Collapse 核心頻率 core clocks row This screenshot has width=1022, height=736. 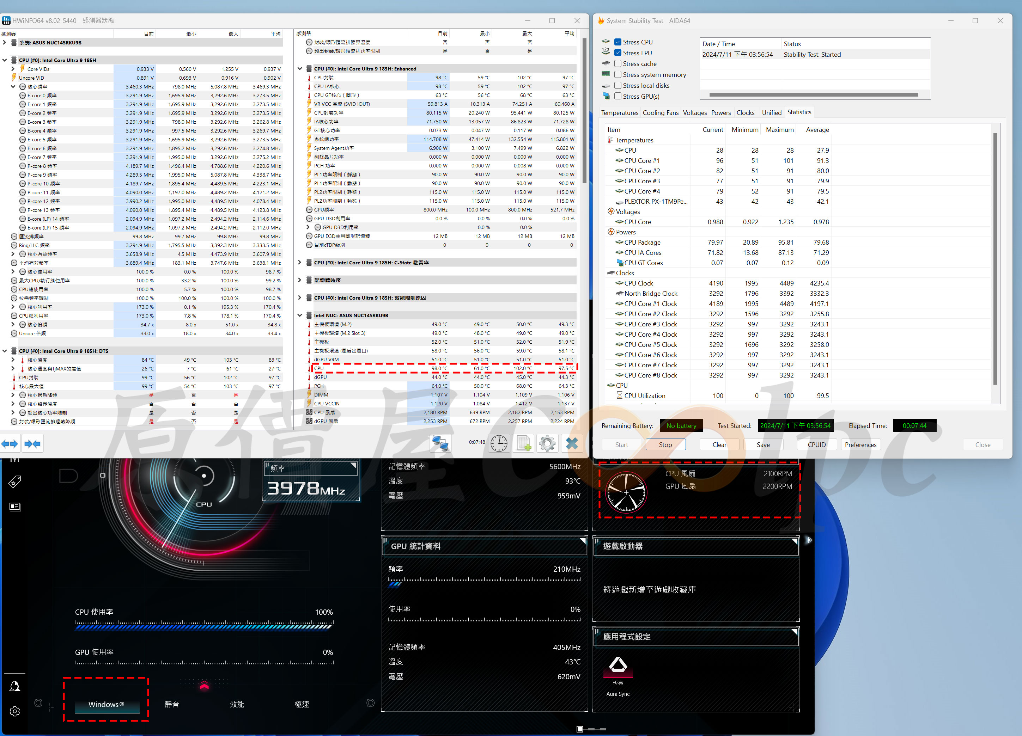pos(13,86)
